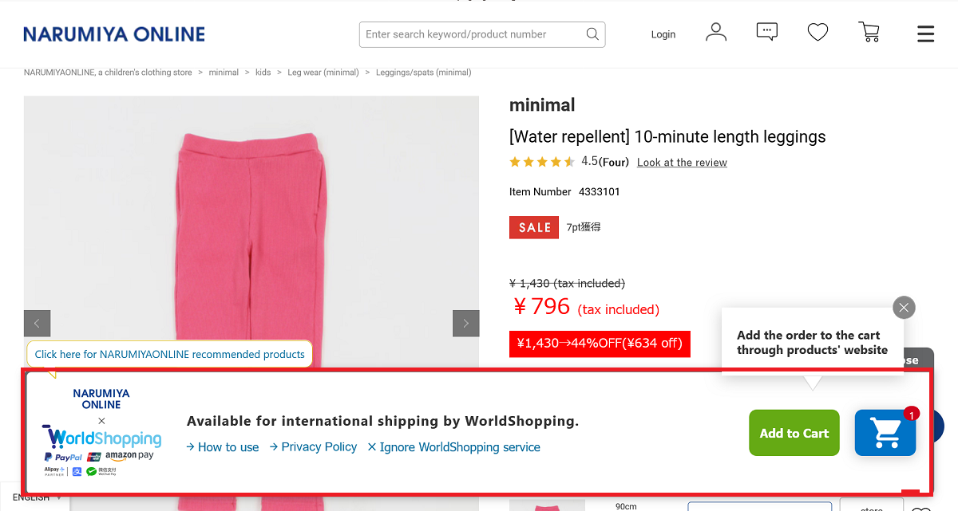Show the previous product image
Viewport: 958px width, 511px height.
pyautogui.click(x=38, y=323)
